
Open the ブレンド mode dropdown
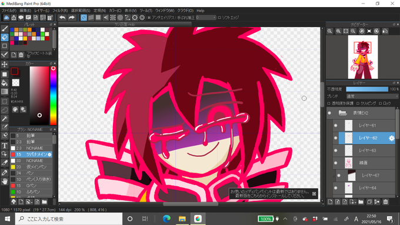coord(372,96)
